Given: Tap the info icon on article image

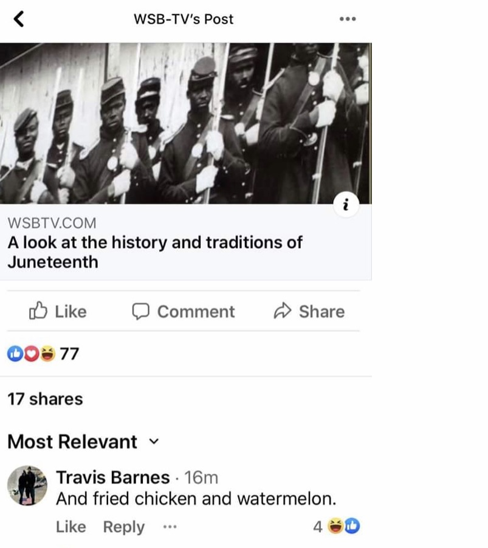Looking at the screenshot, I should click(346, 205).
